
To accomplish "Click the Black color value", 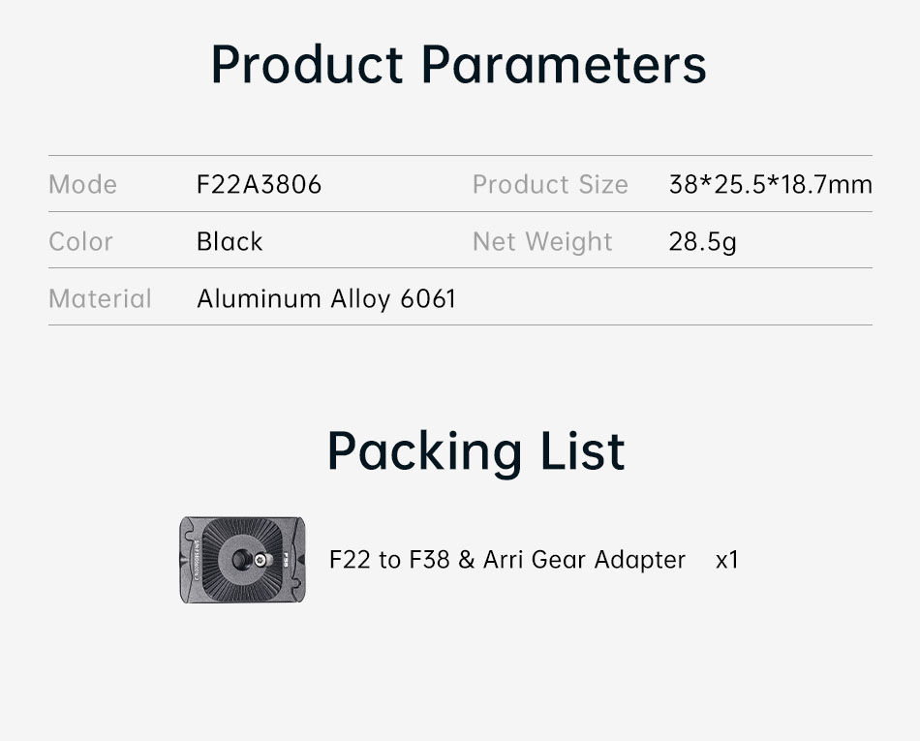I will pyautogui.click(x=230, y=241).
